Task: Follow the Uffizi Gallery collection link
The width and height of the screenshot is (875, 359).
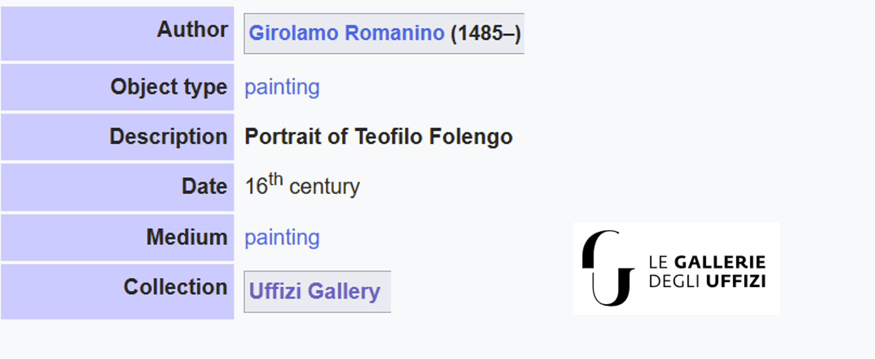Action: pyautogui.click(x=314, y=291)
